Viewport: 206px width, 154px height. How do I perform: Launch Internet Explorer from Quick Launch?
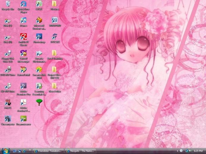[x=24, y=151]
